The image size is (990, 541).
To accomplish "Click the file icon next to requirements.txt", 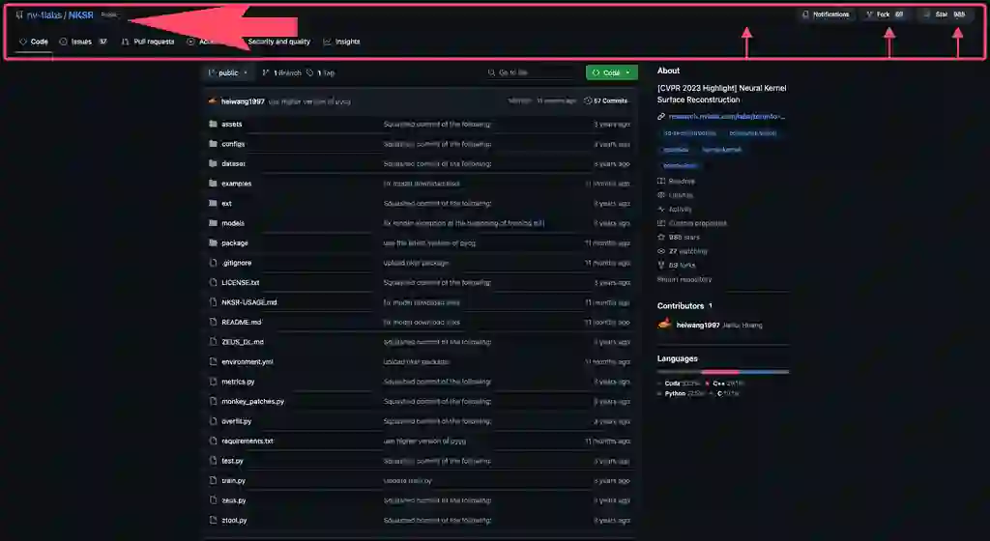I will pos(213,441).
